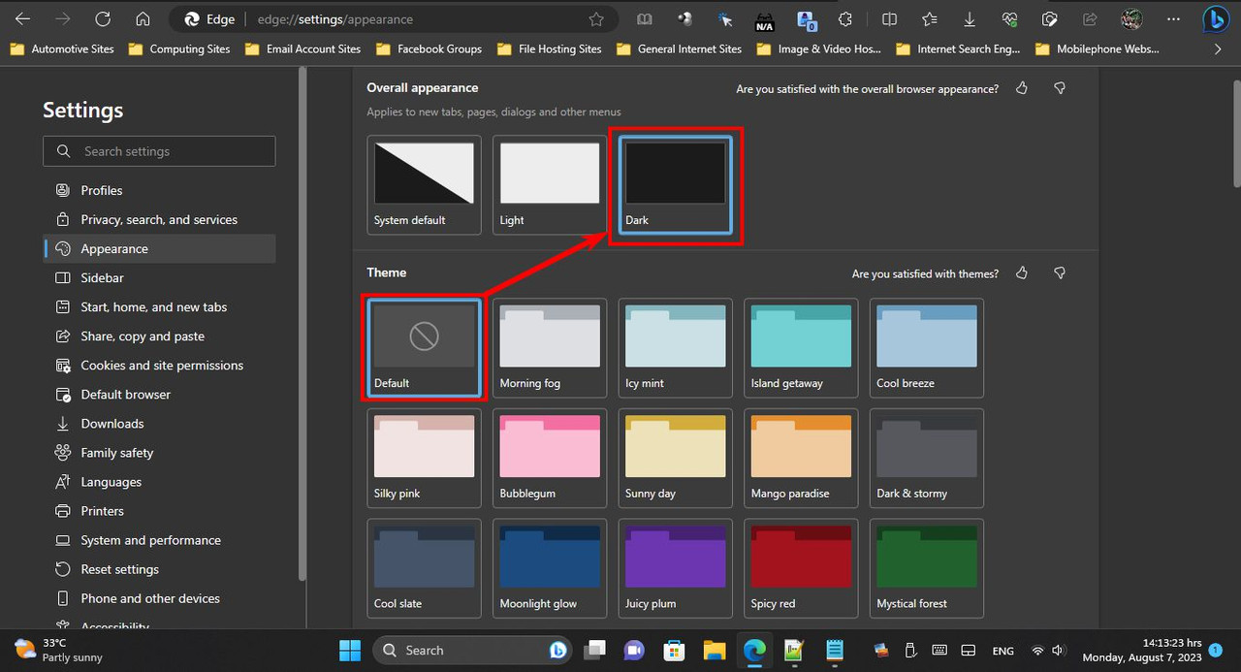
Task: Click the taskbar volume speaker icon
Action: pos(1058,651)
